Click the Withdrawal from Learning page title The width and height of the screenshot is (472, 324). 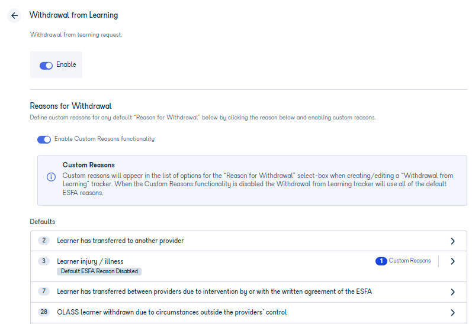74,15
